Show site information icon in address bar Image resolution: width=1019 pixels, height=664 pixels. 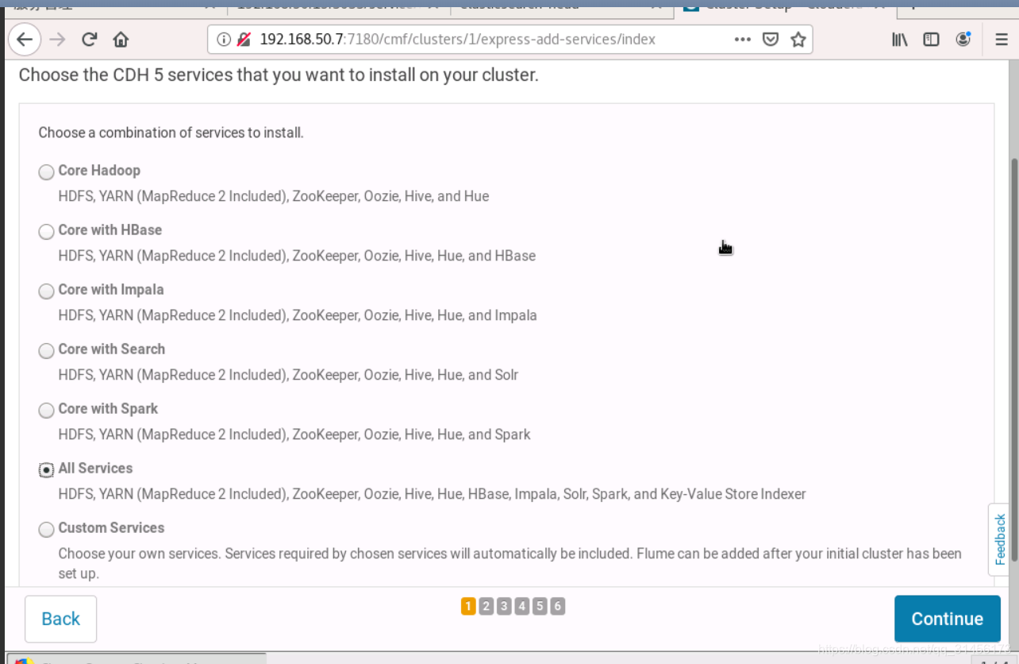pyautogui.click(x=224, y=39)
